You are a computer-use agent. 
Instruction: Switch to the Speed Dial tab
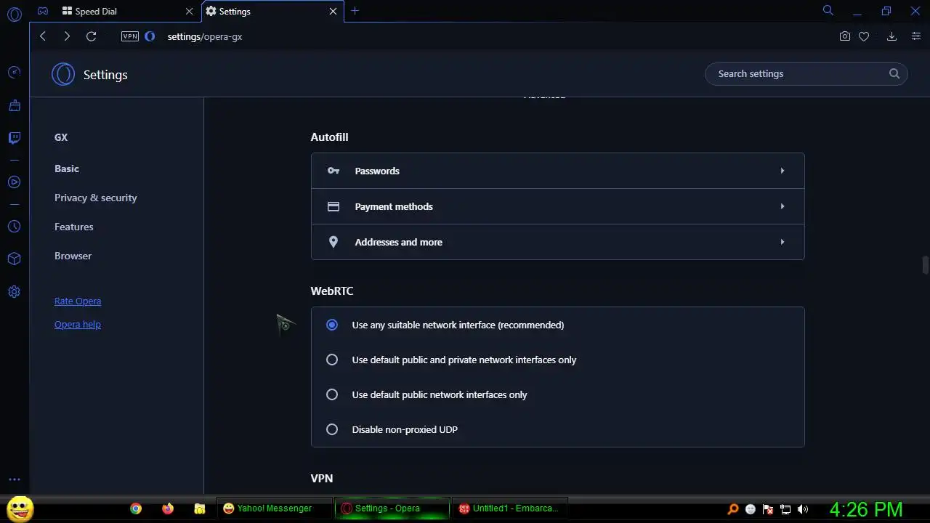click(127, 11)
